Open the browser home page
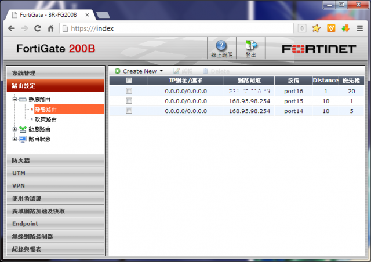The height and width of the screenshot is (262, 371). [50, 28]
